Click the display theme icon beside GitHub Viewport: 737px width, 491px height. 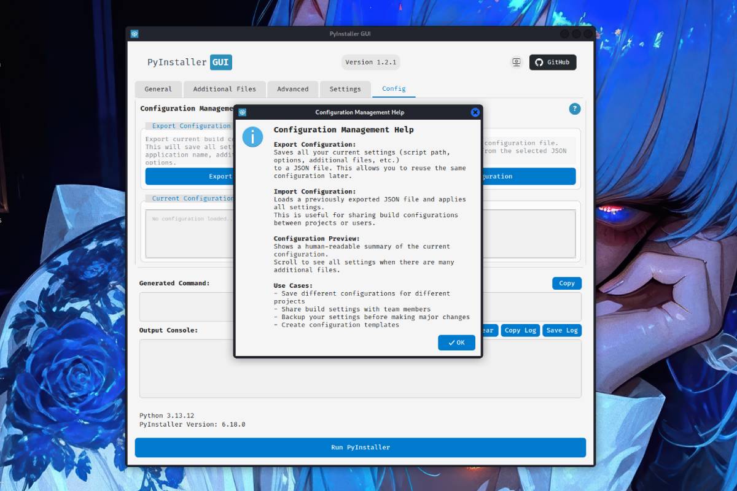pyautogui.click(x=517, y=62)
